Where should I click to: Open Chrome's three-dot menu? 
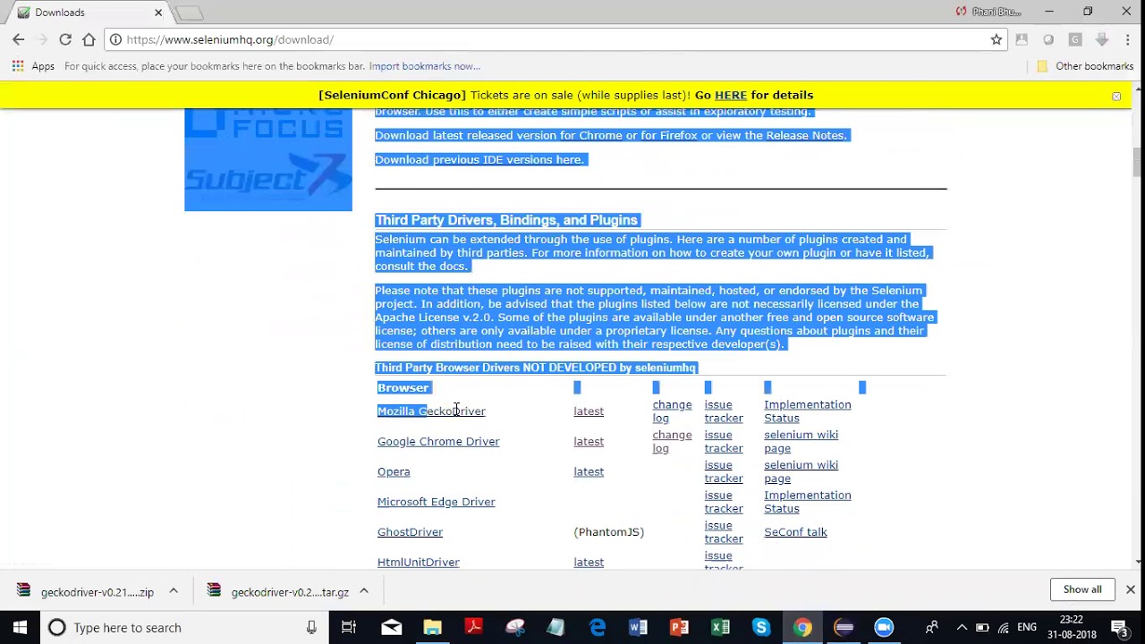tap(1128, 39)
